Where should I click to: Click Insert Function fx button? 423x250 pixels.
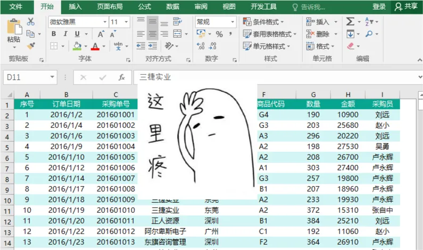tap(122, 77)
